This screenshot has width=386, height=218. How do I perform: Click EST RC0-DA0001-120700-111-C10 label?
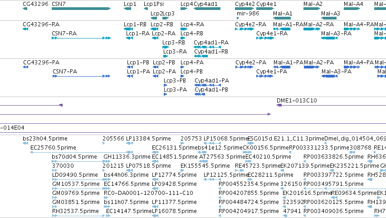point(148,193)
